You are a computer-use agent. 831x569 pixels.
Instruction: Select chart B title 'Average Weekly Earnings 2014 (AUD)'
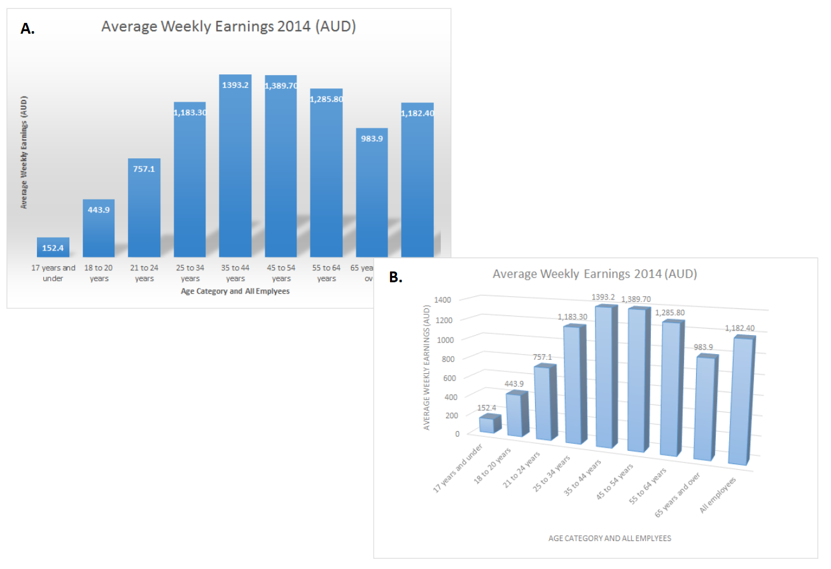click(595, 274)
